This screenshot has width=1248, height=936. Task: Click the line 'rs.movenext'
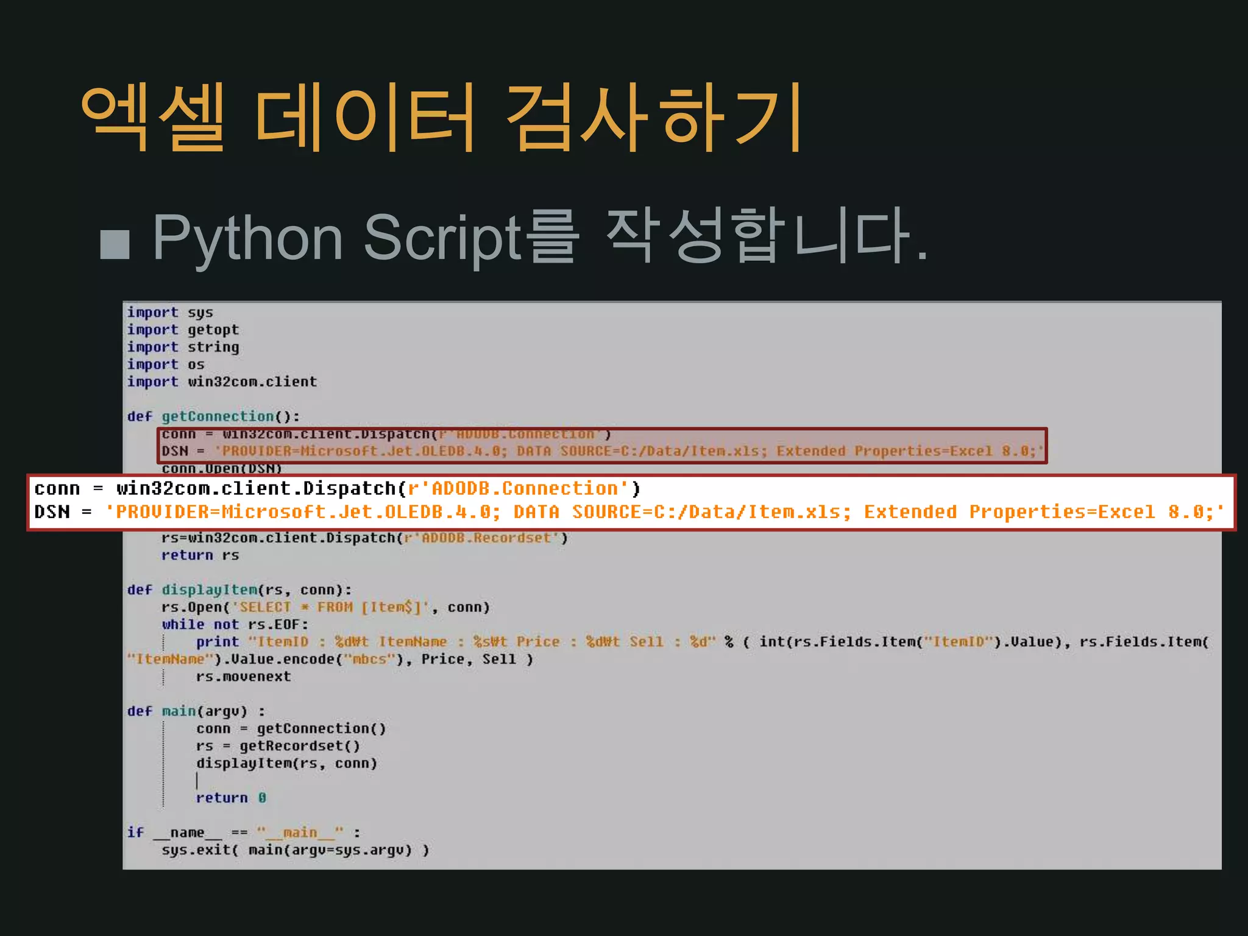[x=243, y=676]
